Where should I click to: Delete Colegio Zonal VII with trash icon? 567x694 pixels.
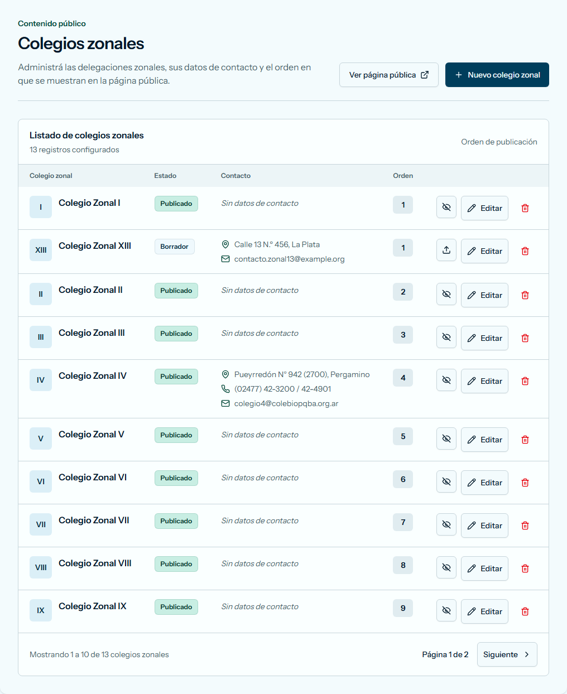pyautogui.click(x=525, y=526)
